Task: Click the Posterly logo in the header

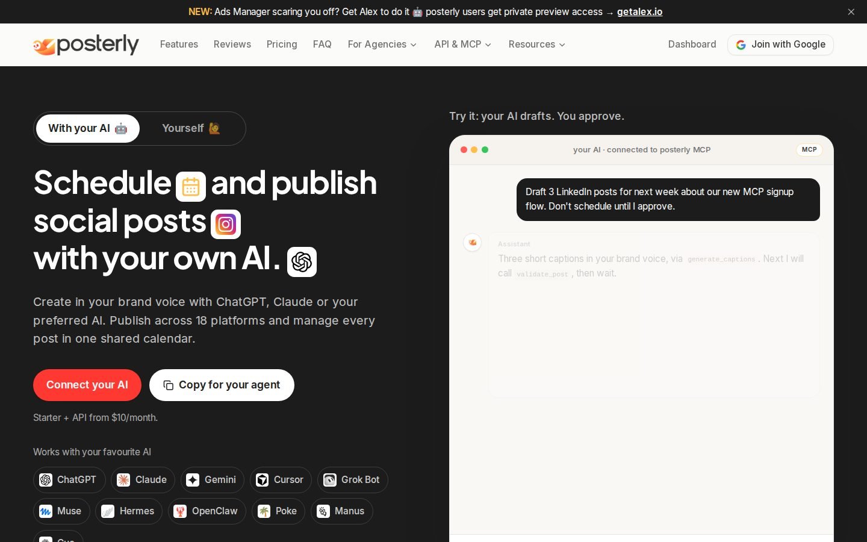Action: (x=86, y=45)
